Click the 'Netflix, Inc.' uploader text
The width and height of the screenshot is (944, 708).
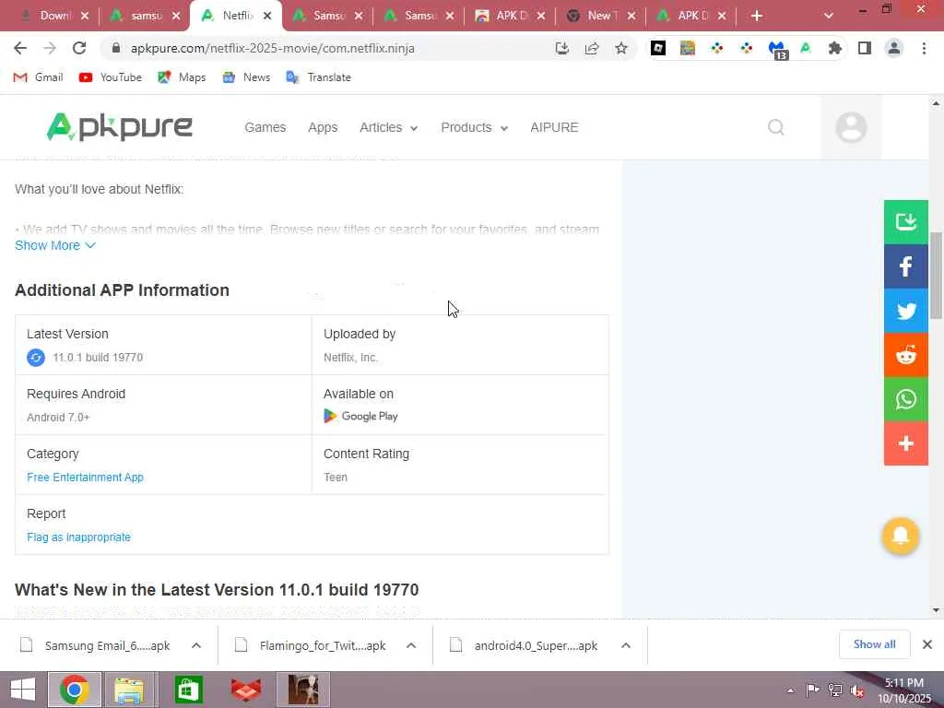[x=350, y=358]
